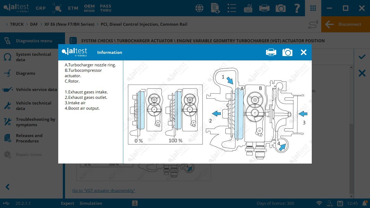
Task: Confirm with the blue checkmark on right
Action: point(362,57)
